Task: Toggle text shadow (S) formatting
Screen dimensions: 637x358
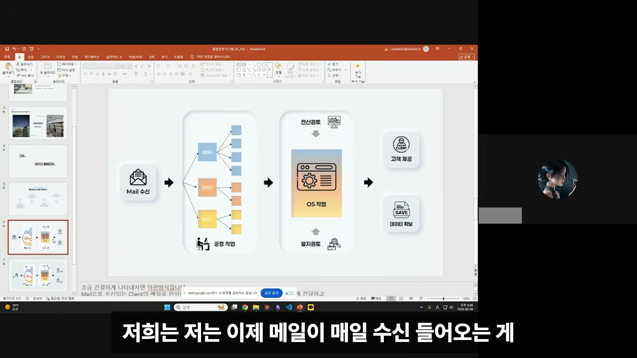Action: click(x=103, y=74)
